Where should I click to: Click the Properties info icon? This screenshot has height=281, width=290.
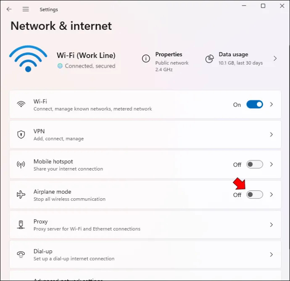click(146, 59)
